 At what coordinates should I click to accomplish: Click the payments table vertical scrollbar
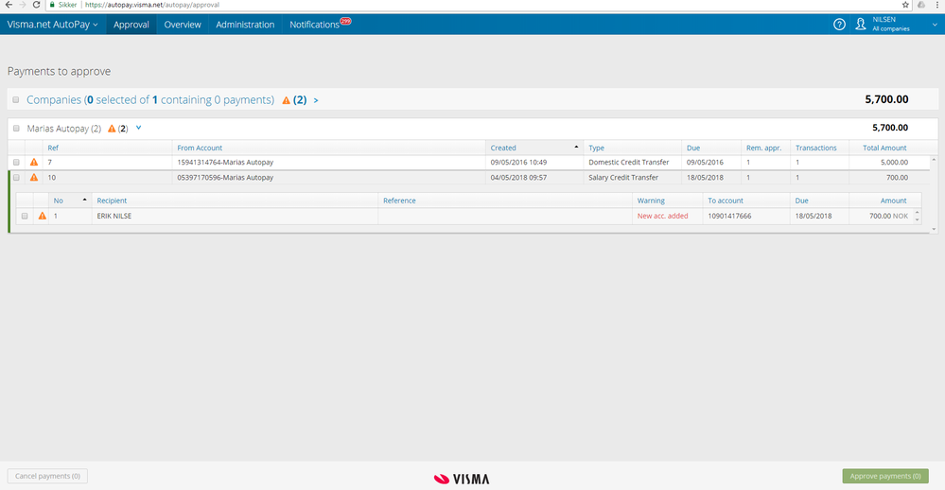click(x=934, y=194)
